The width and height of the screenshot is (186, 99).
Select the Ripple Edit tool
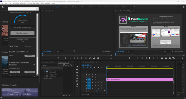(77, 70)
